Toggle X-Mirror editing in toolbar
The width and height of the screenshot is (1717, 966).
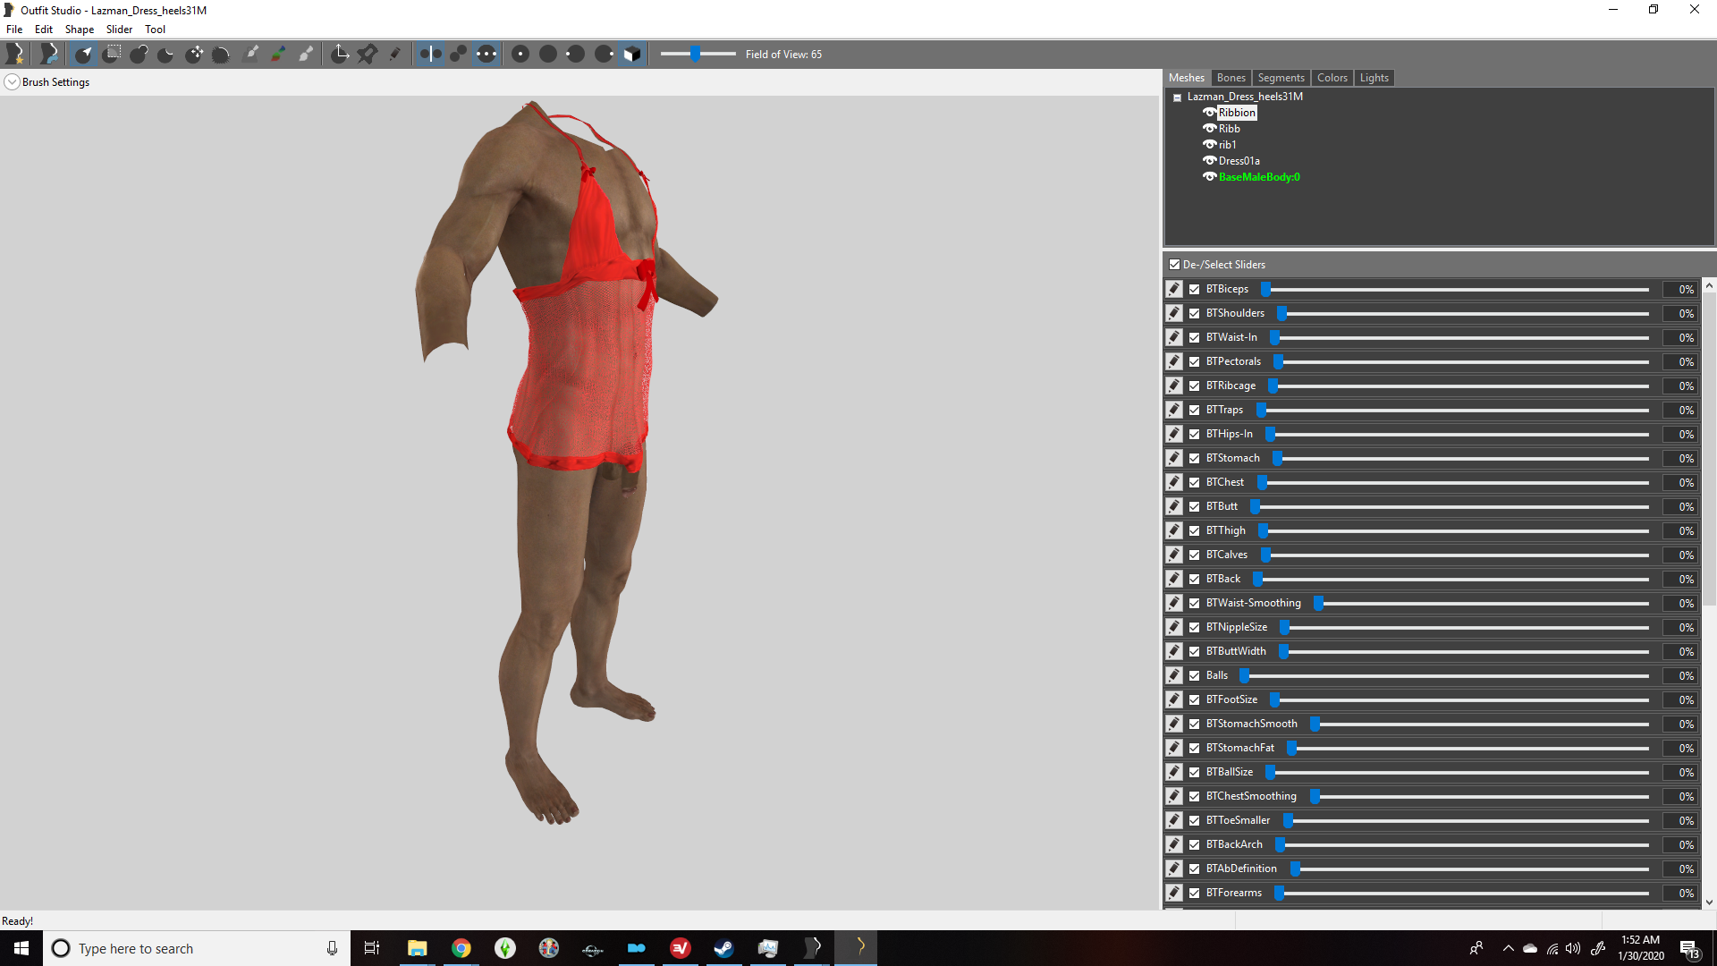coord(430,55)
